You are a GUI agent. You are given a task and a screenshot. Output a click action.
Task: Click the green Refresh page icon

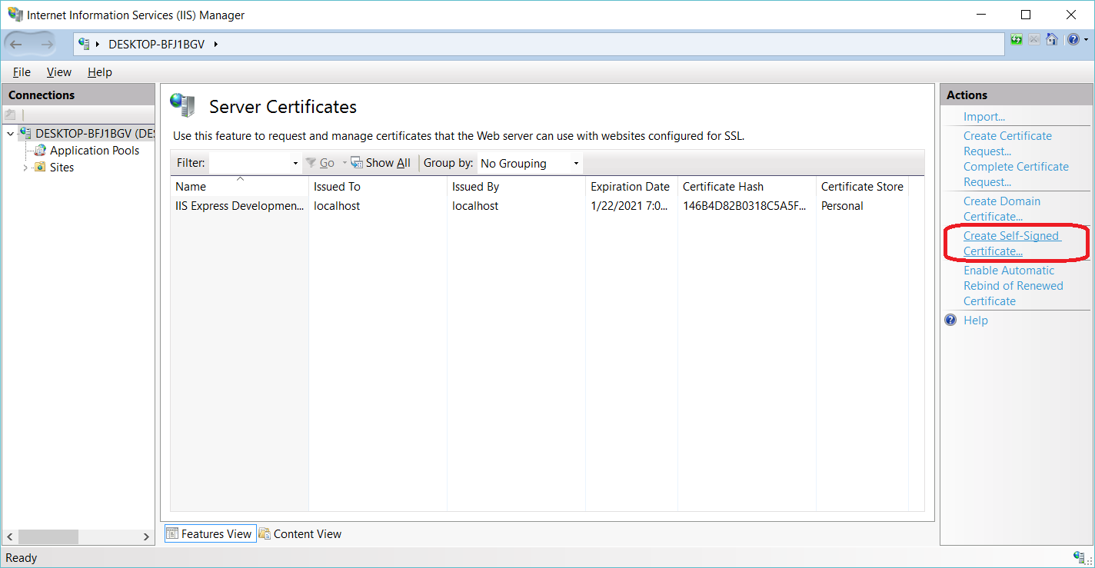1017,39
